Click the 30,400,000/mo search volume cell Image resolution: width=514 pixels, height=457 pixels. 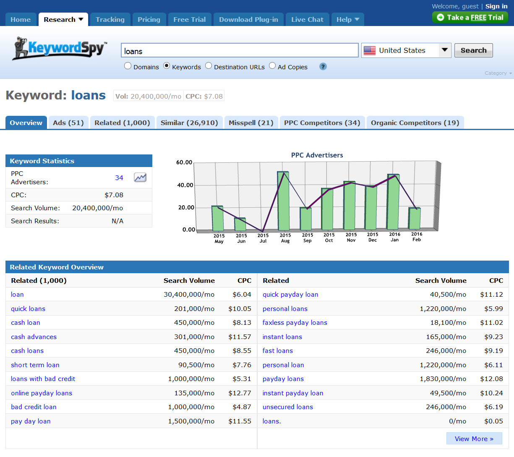point(189,295)
